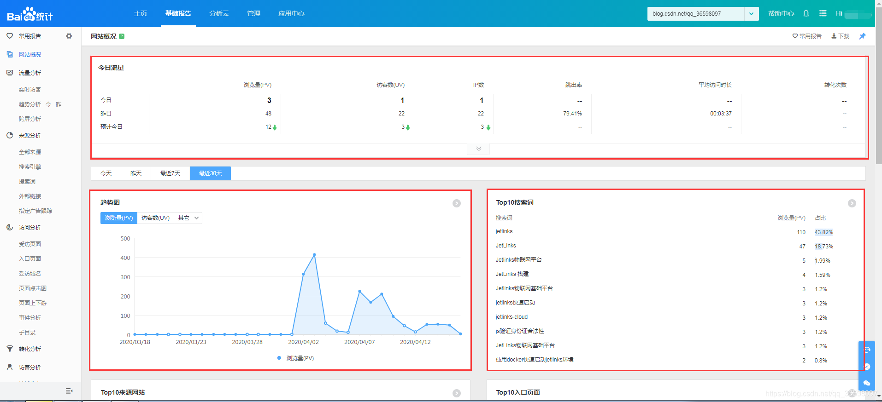Click the 转化分析 funnel icon
The image size is (882, 402).
coord(10,349)
